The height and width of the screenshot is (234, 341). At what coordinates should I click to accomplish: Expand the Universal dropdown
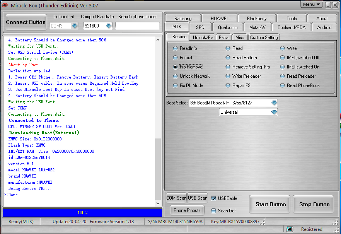coord(274,112)
